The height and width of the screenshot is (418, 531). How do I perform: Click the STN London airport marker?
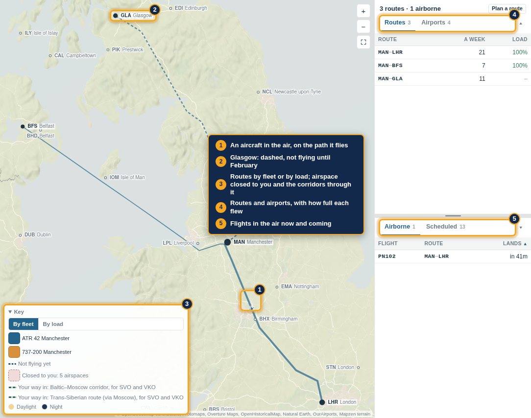point(358,367)
